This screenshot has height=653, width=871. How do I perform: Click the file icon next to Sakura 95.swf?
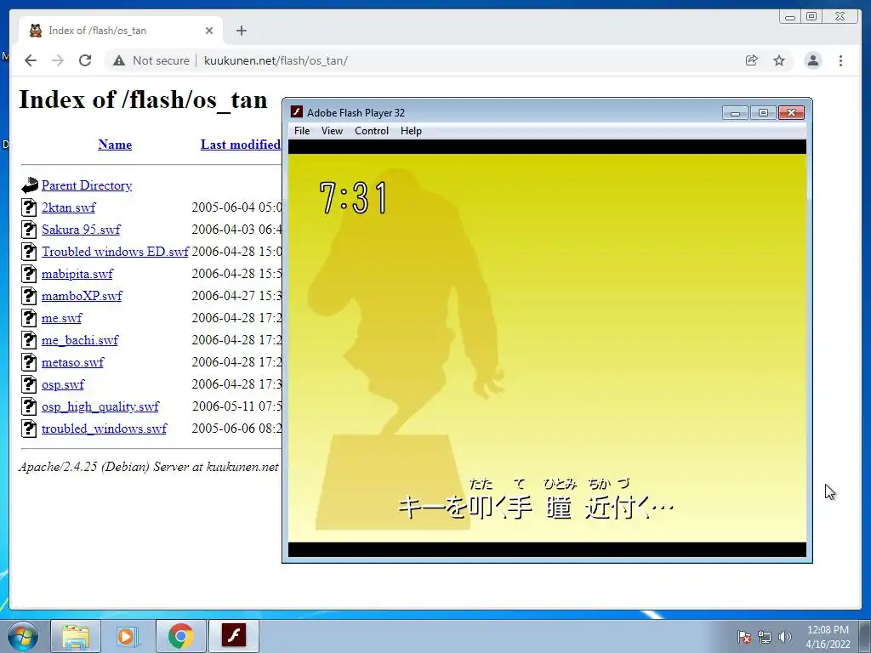[30, 230]
